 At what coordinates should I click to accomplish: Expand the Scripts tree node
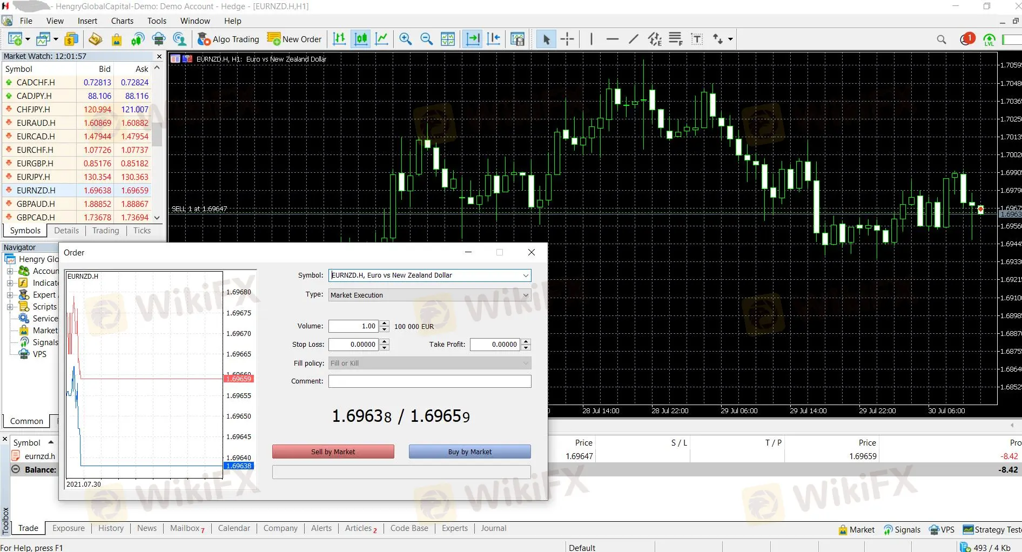(10, 307)
